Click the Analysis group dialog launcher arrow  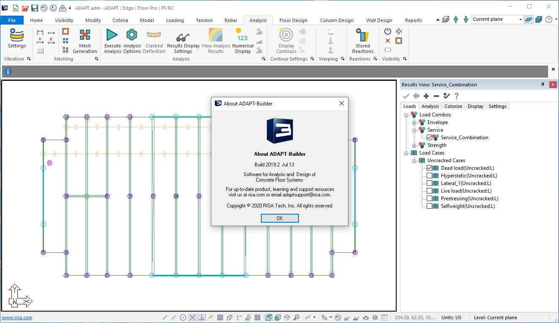(264, 59)
